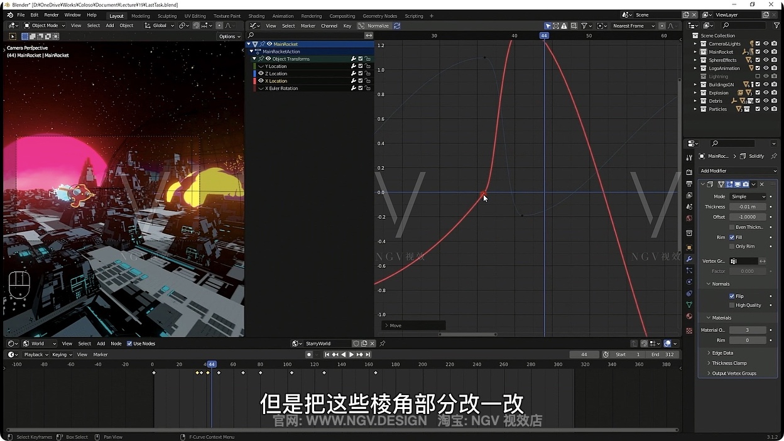Click Material Offset value field
The image size is (784, 441).
pos(748,330)
